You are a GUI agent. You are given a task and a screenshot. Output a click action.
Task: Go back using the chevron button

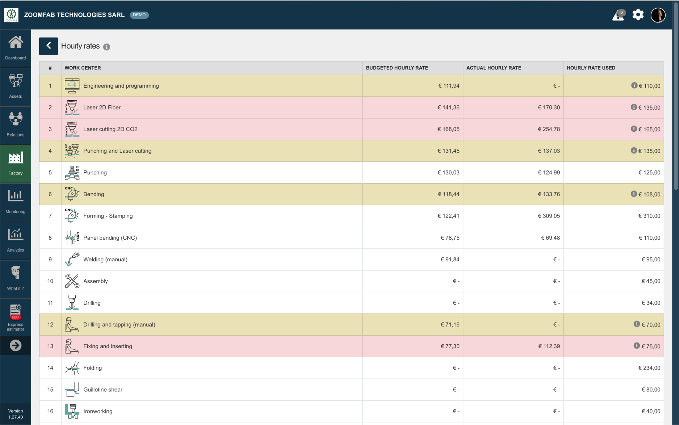click(49, 46)
